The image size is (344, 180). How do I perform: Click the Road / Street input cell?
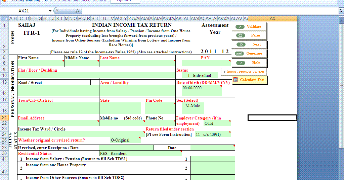tap(58, 91)
